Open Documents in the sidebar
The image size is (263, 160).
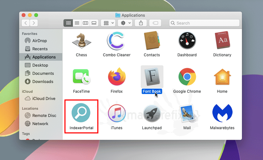coord(41,73)
